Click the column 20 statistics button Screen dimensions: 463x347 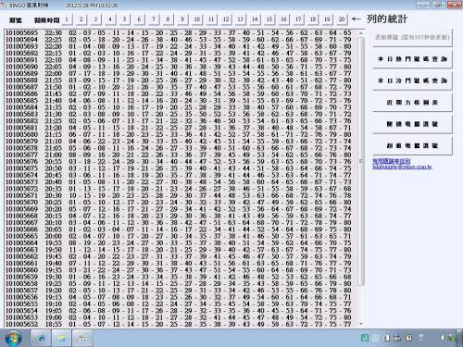(342, 19)
